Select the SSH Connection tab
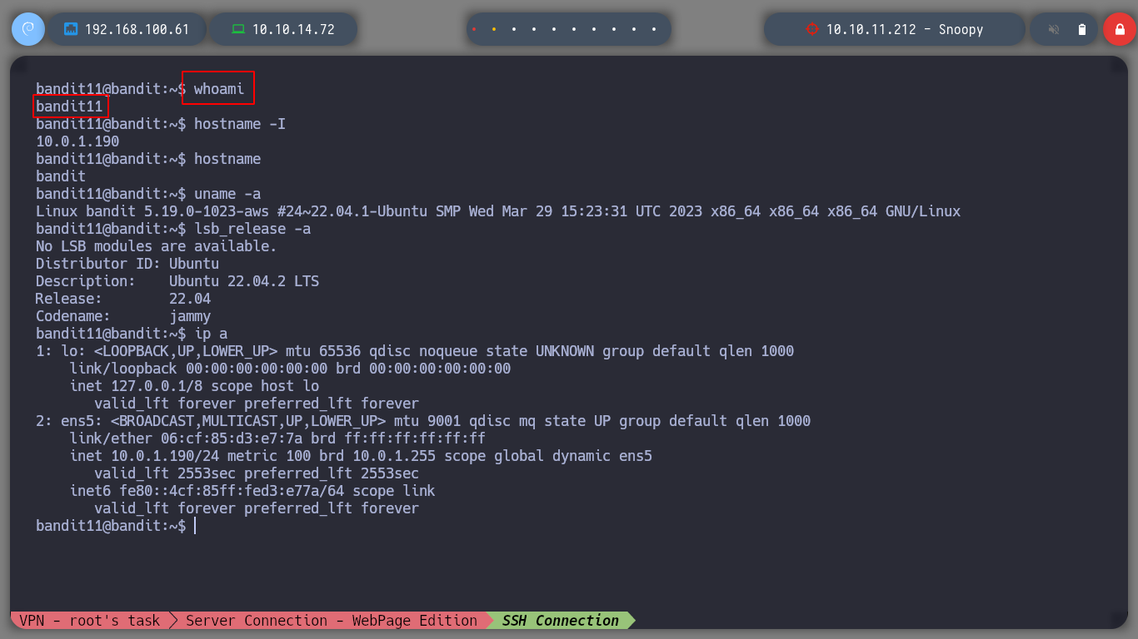The width and height of the screenshot is (1138, 639). pyautogui.click(x=561, y=621)
